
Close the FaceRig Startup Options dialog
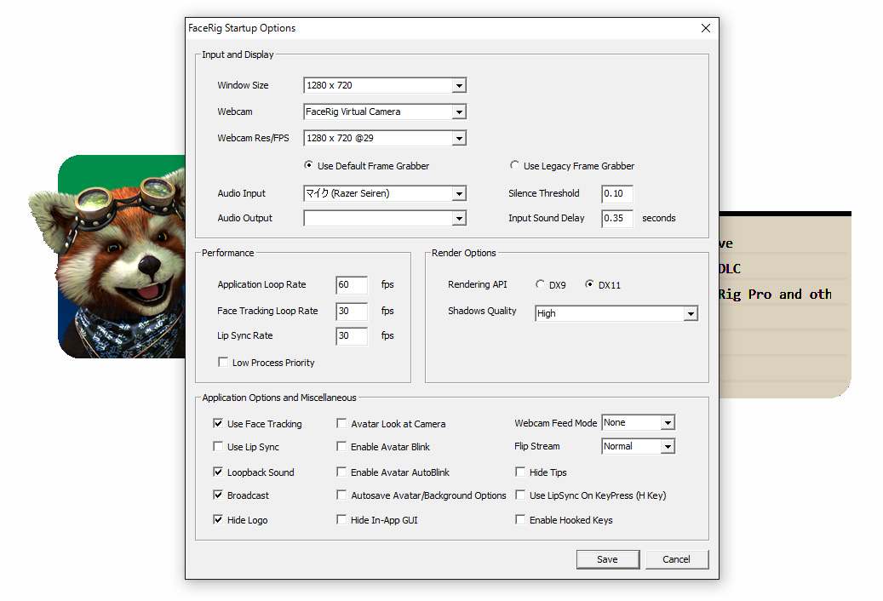pos(705,28)
